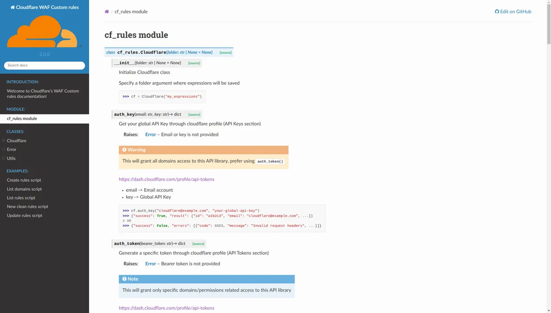
Task: View source of cf_rules.Cloudflare class
Action: [x=226, y=53]
